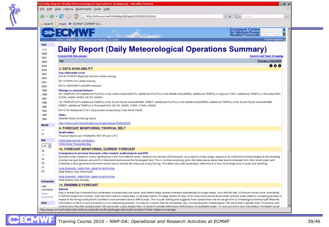Open mslp forecasts link above Greenland note
The height and width of the screenshot is (227, 329).
(x=87, y=168)
